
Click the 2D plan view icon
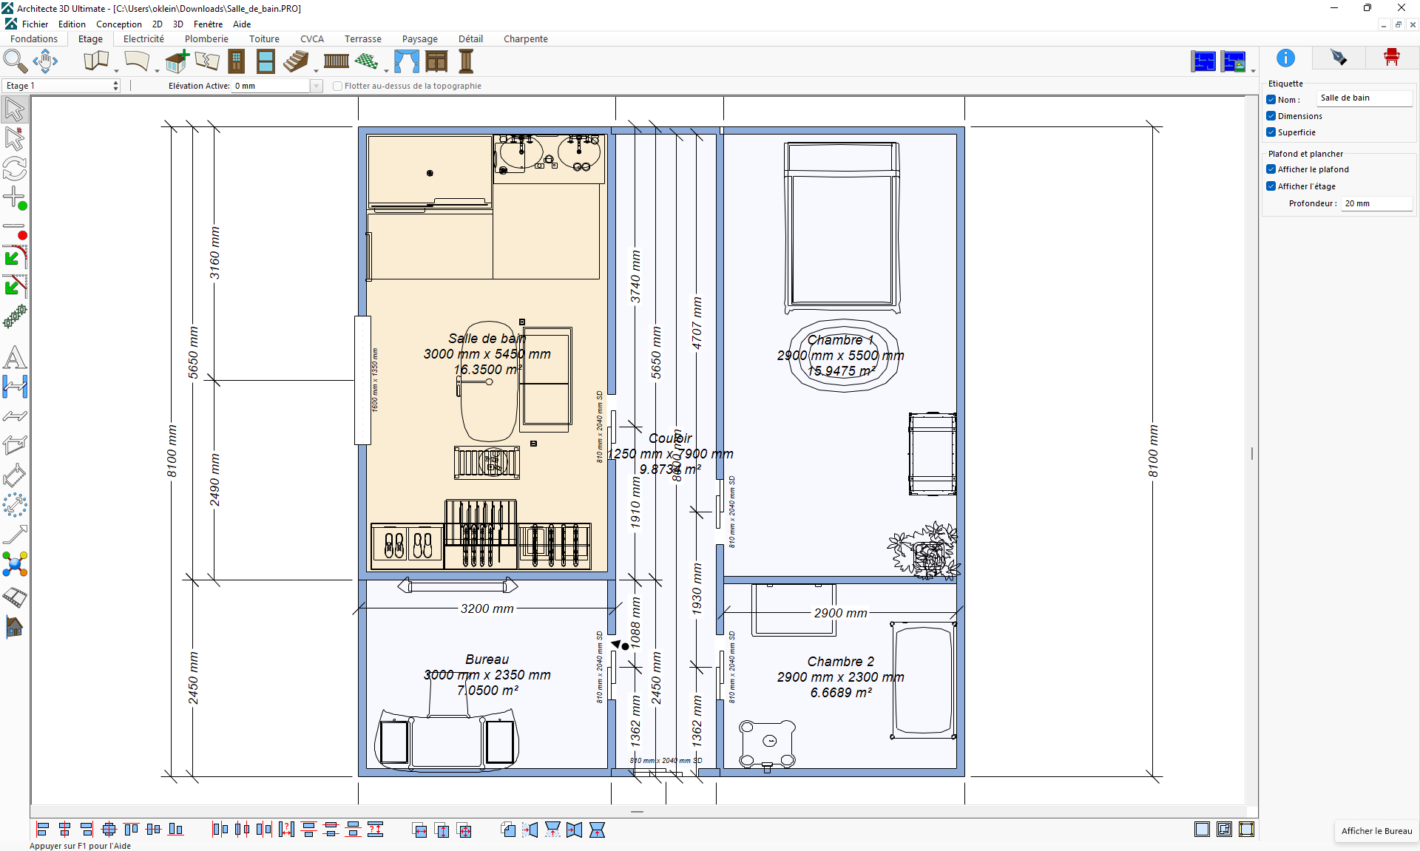pos(1203,61)
